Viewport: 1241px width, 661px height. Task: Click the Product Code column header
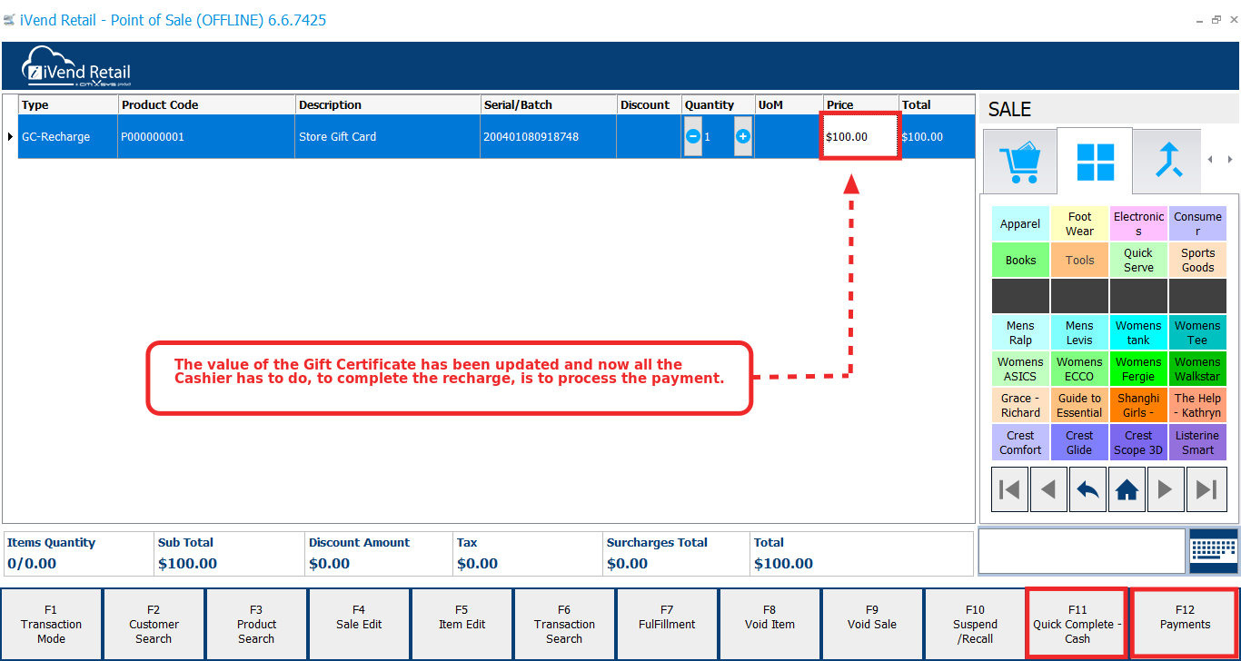click(x=206, y=104)
